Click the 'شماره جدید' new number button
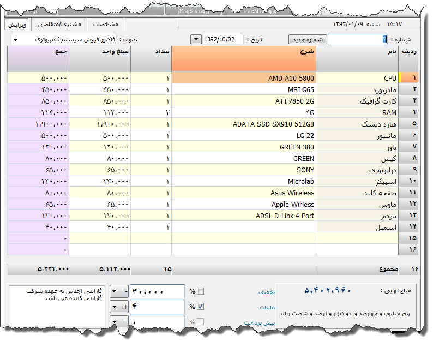The image size is (433, 347). (x=308, y=39)
